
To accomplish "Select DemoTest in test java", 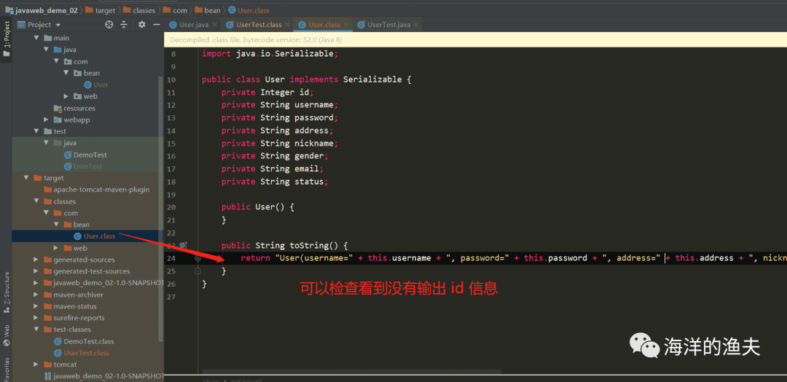I will pyautogui.click(x=85, y=155).
